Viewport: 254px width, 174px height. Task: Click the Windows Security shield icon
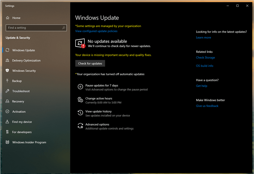tap(7, 71)
